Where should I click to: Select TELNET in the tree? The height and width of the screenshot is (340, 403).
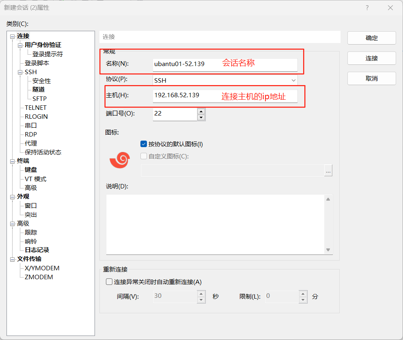click(x=36, y=108)
